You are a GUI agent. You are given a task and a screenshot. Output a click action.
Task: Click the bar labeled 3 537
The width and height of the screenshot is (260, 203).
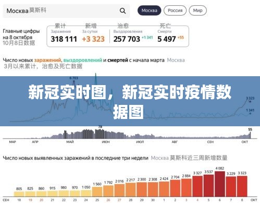point(208,186)
